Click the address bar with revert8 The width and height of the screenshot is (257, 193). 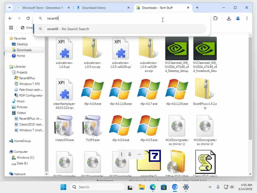[x=121, y=18]
